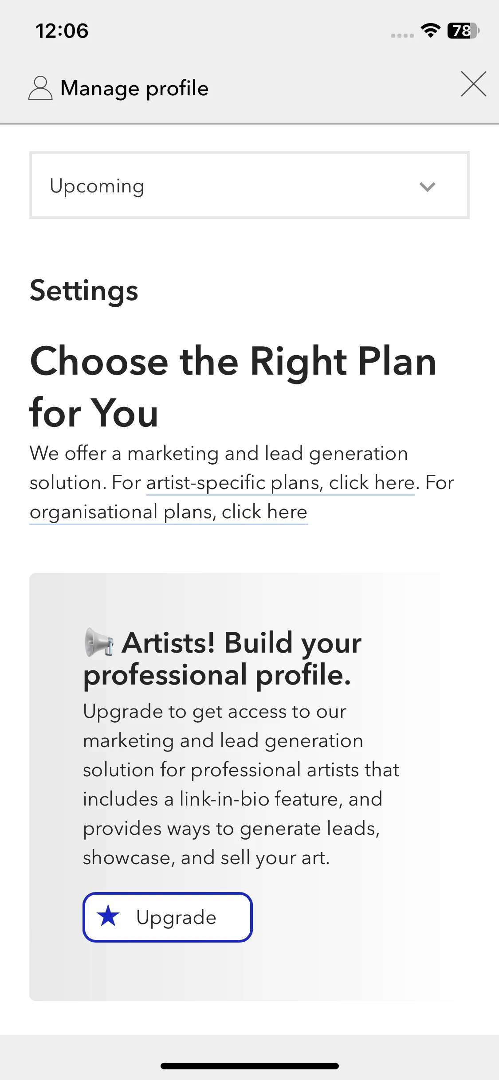The image size is (499, 1080).
Task: Open the Upcoming dropdown menu
Action: click(249, 185)
